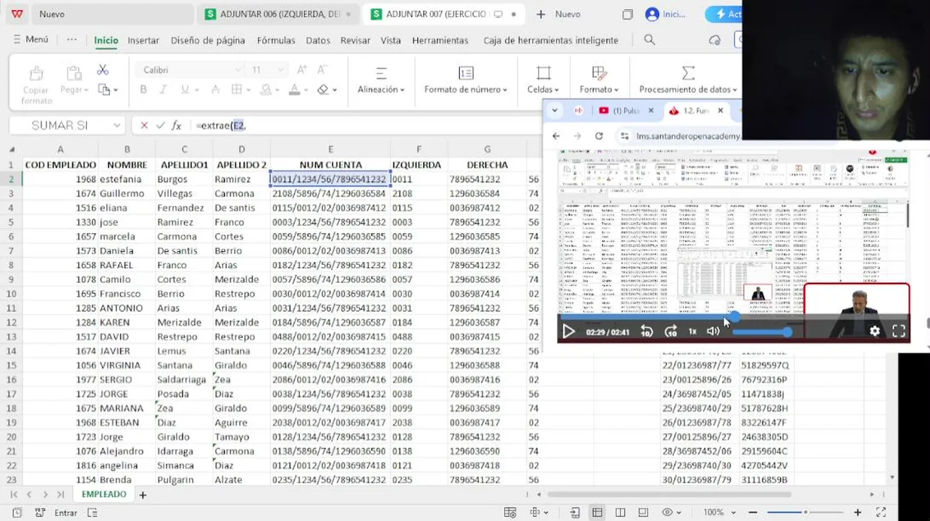930x521 pixels.
Task: Click the cell borders icon
Action: coord(236,90)
